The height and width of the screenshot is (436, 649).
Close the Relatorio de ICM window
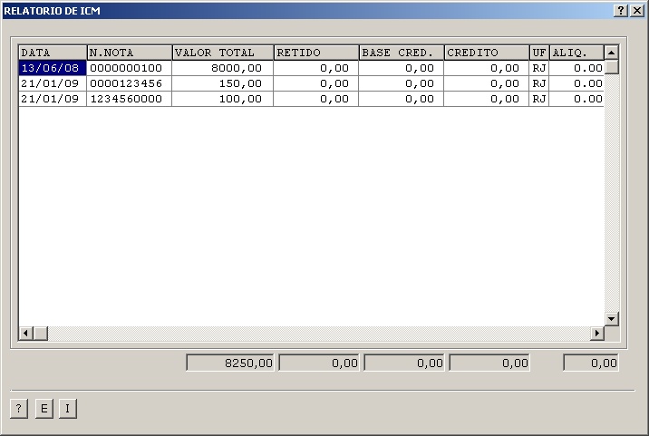(x=636, y=10)
